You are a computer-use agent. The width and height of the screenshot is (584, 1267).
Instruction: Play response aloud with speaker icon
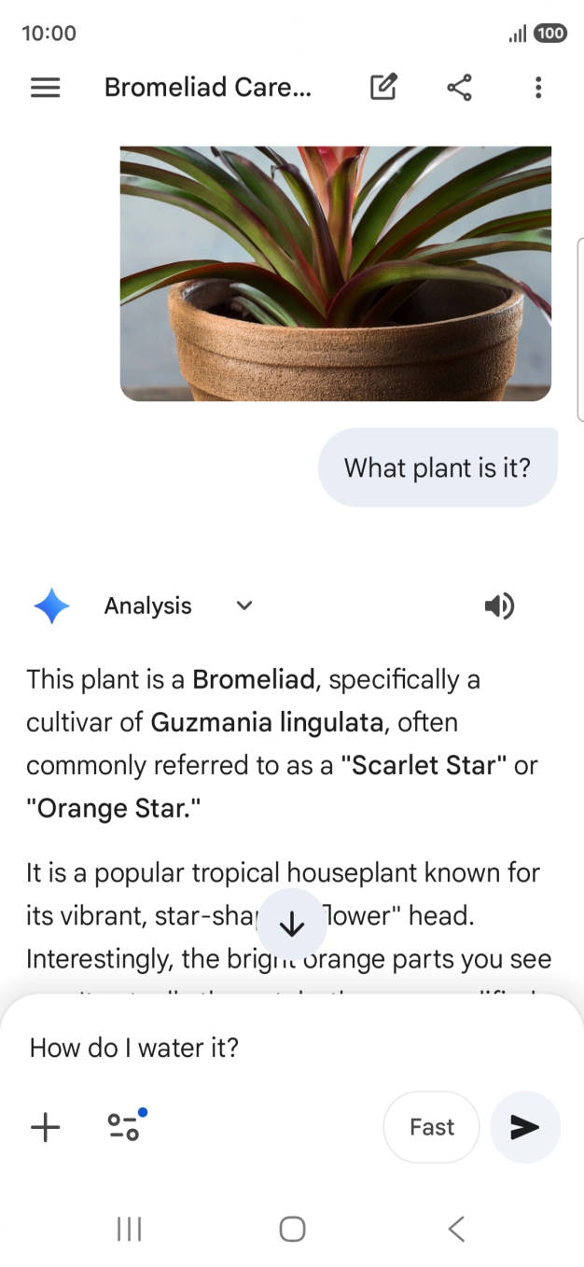499,606
